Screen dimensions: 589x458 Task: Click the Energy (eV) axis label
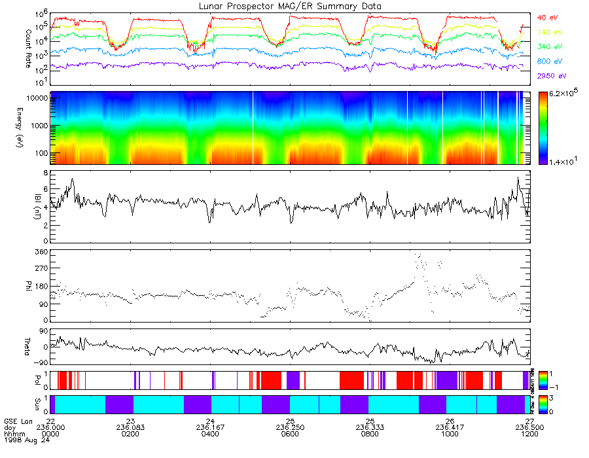point(20,128)
